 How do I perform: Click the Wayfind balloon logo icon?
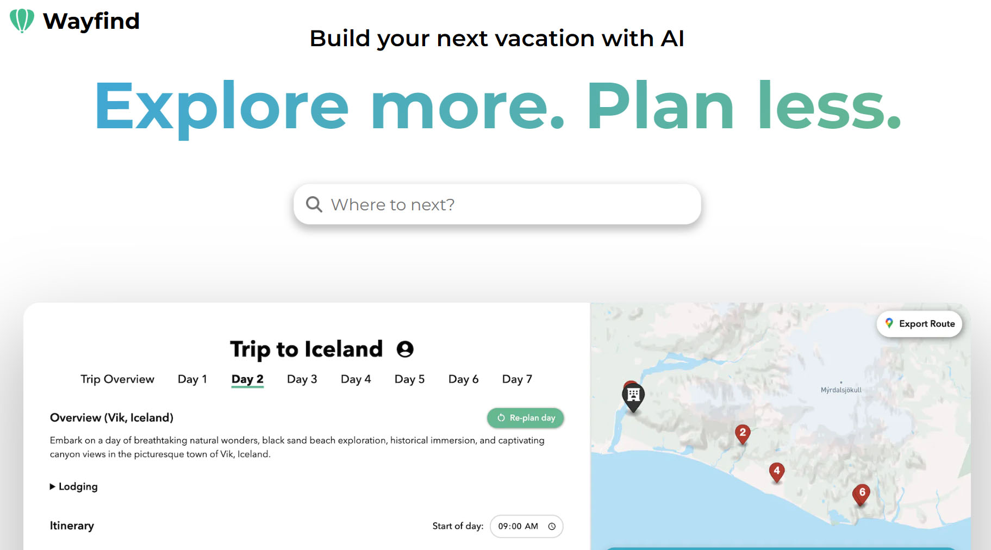(22, 21)
